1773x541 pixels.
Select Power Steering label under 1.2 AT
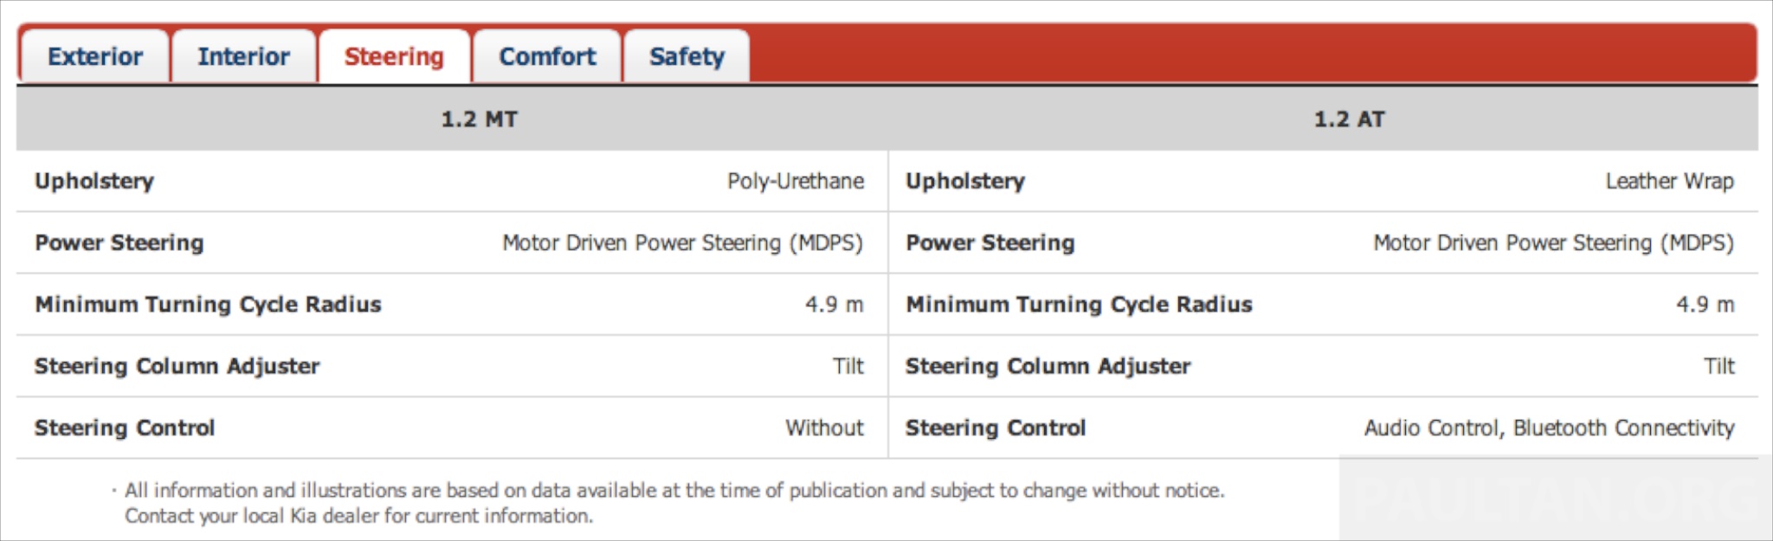990,243
